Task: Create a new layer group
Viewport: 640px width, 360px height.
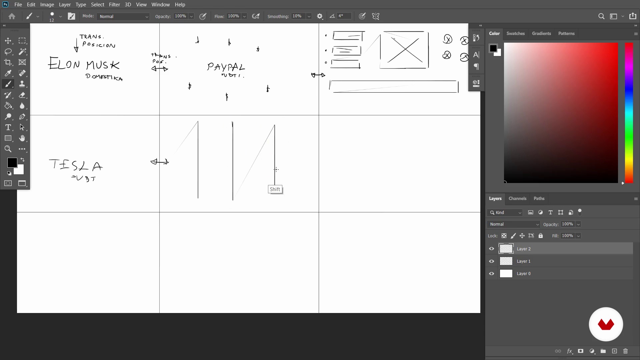Action: click(603, 351)
